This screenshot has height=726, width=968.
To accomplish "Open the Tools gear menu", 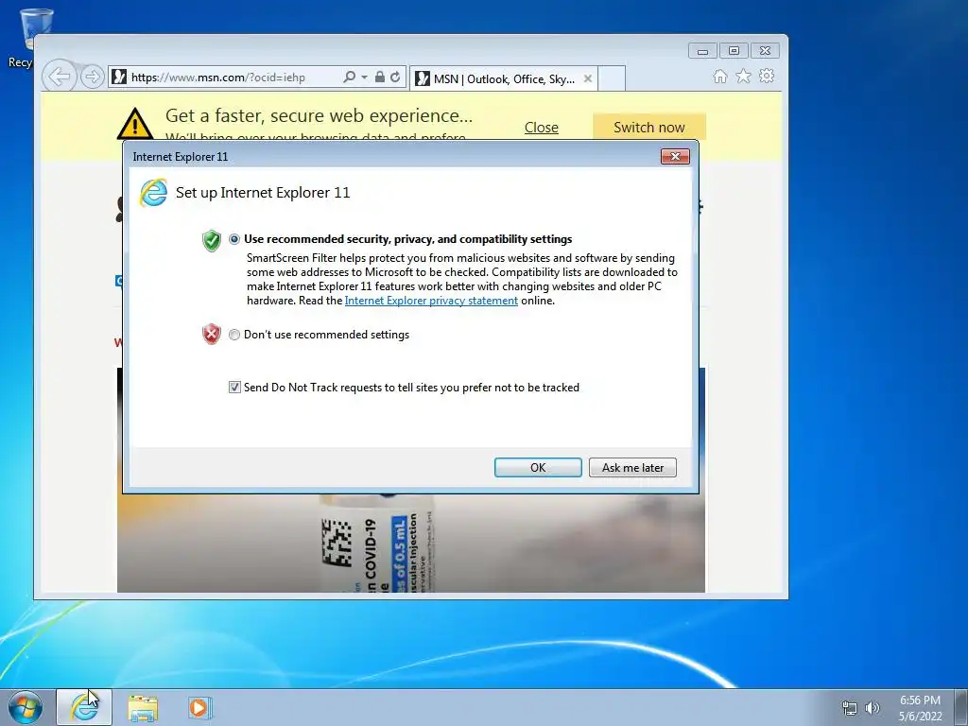I will pos(767,76).
